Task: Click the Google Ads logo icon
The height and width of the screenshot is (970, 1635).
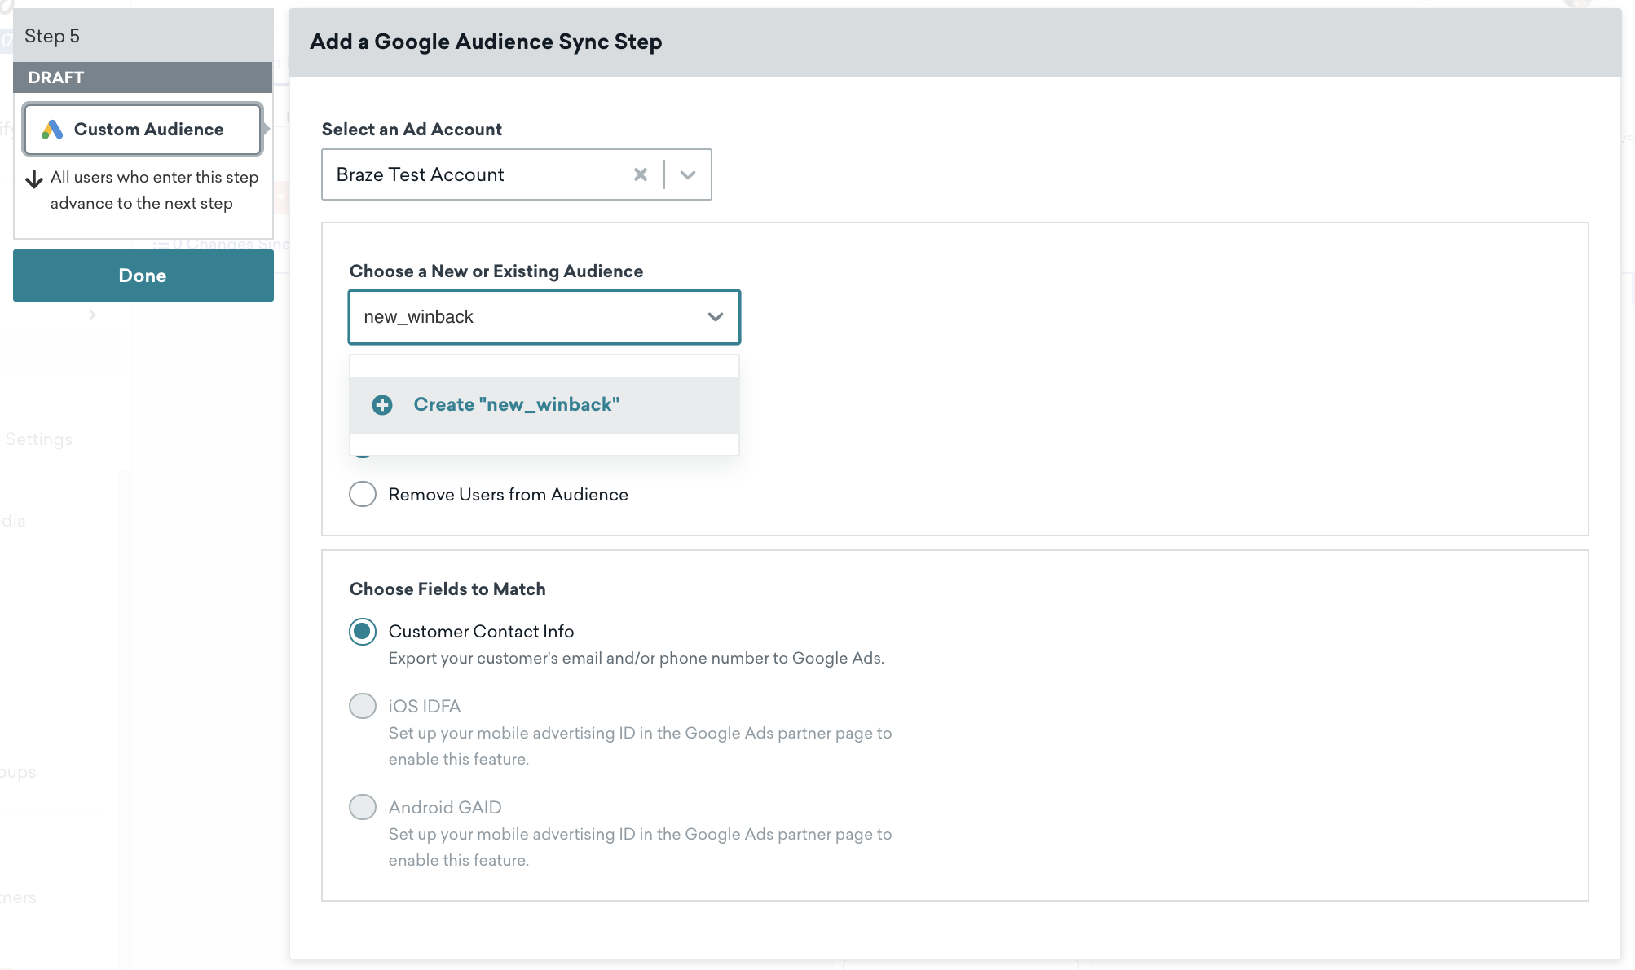Action: tap(52, 130)
